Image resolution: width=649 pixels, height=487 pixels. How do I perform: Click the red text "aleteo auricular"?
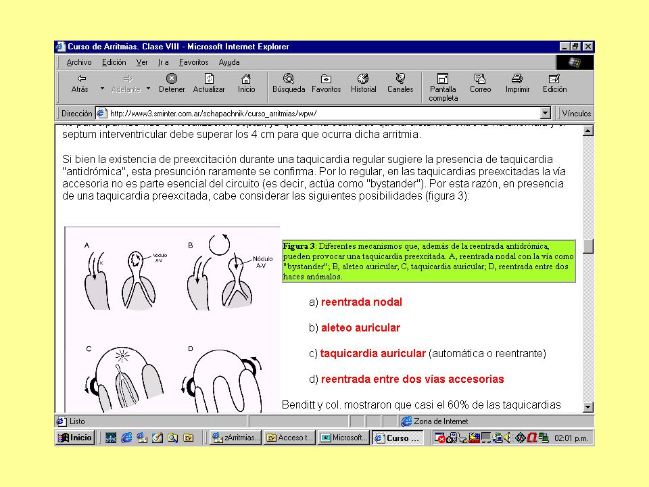click(x=360, y=327)
